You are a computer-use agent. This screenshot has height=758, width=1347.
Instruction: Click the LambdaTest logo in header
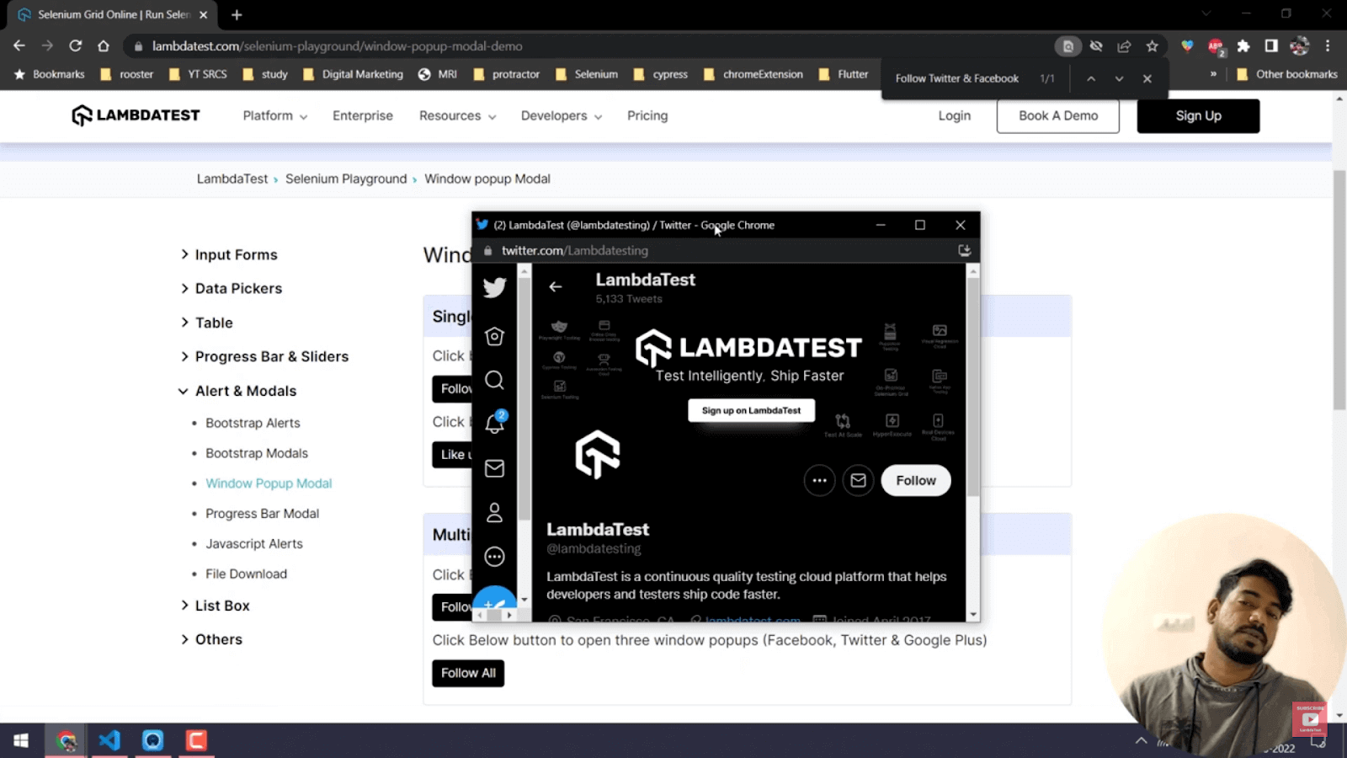click(136, 115)
